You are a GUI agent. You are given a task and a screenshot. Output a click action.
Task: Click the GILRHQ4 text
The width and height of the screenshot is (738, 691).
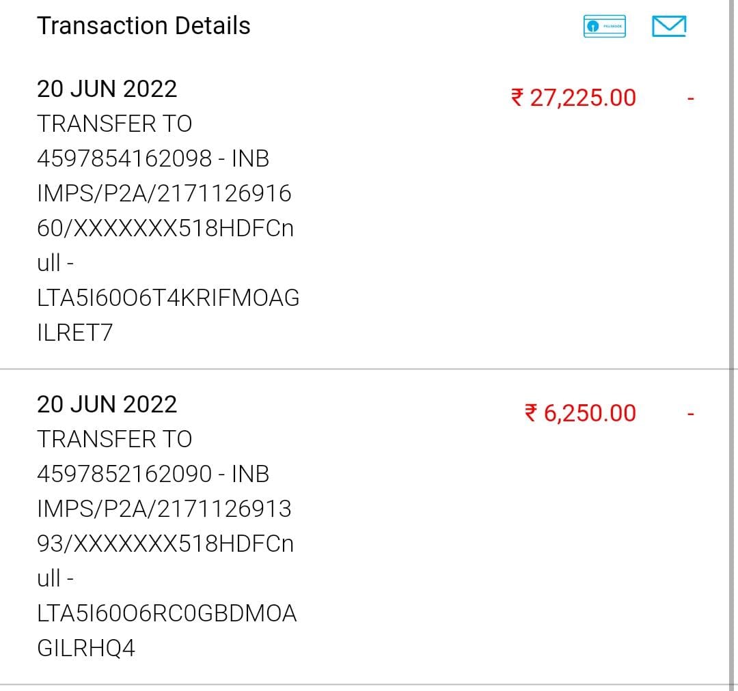click(86, 648)
